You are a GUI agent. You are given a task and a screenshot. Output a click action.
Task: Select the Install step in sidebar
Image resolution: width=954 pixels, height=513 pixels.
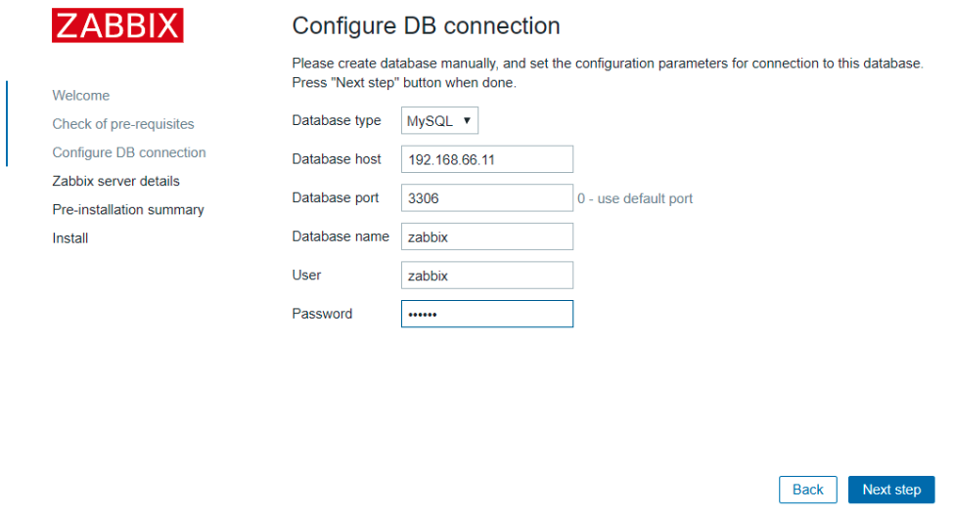[x=70, y=238]
